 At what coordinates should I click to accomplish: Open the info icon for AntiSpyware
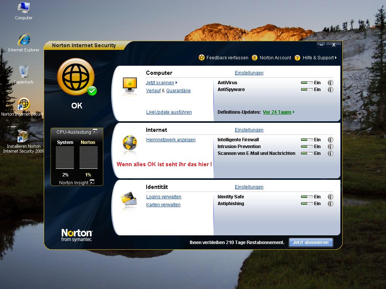click(330, 89)
